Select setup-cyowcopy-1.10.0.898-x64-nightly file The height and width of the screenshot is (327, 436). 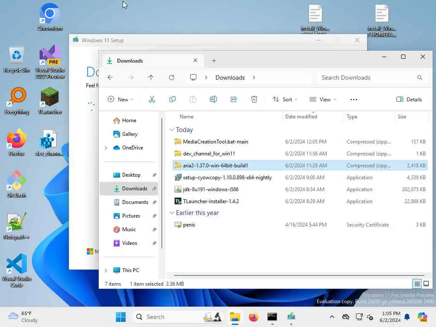click(300, 178)
